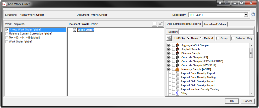Open the Laboratory dropdown list

246,15
